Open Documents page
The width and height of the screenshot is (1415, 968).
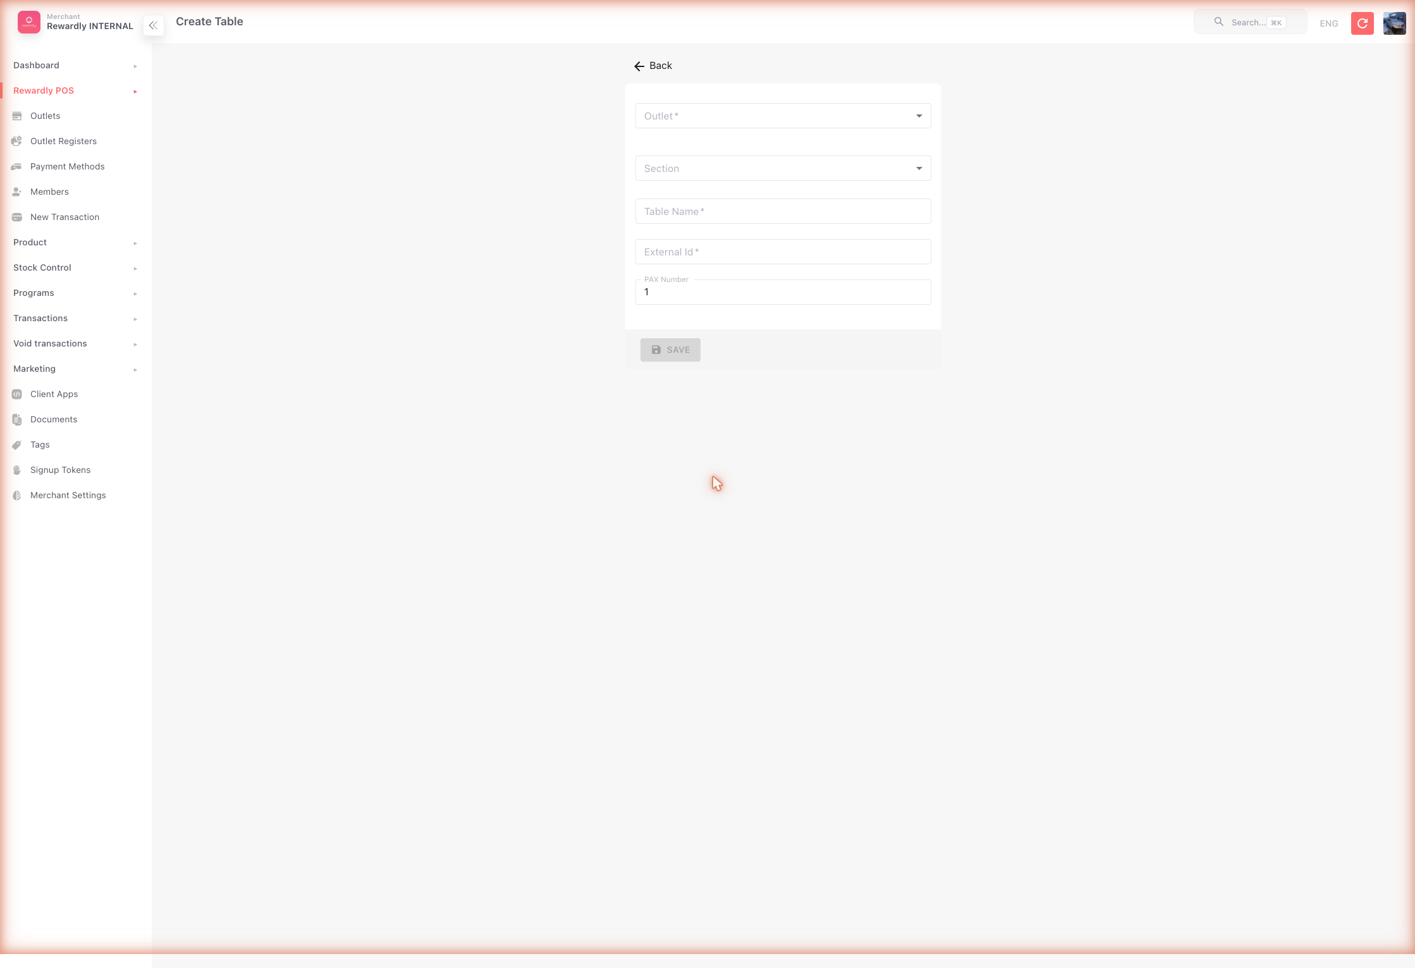[x=54, y=419]
